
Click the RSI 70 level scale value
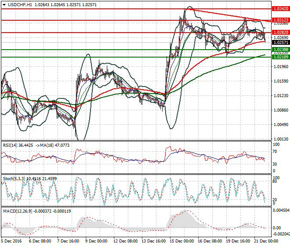coord(275,152)
